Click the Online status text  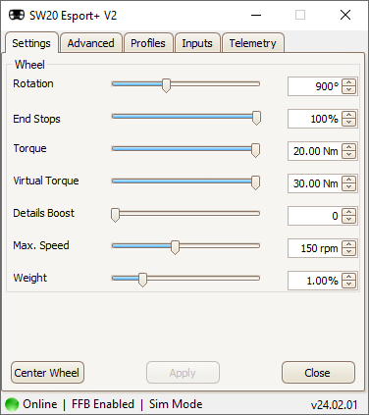(40, 404)
